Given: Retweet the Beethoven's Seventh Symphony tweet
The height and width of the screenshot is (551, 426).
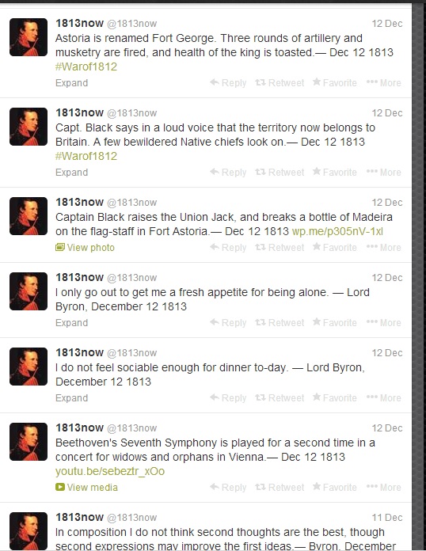Looking at the screenshot, I should click(280, 488).
